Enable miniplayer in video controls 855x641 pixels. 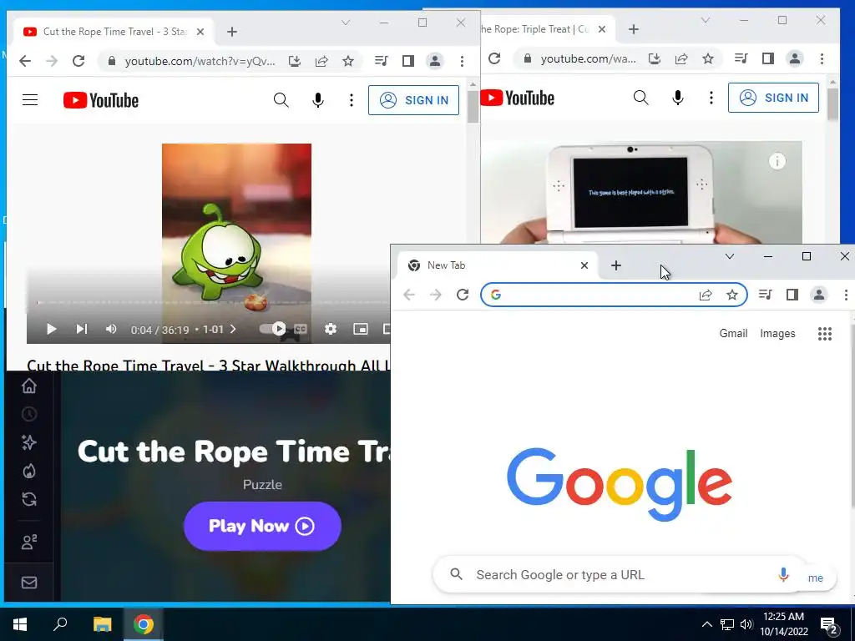pos(361,329)
